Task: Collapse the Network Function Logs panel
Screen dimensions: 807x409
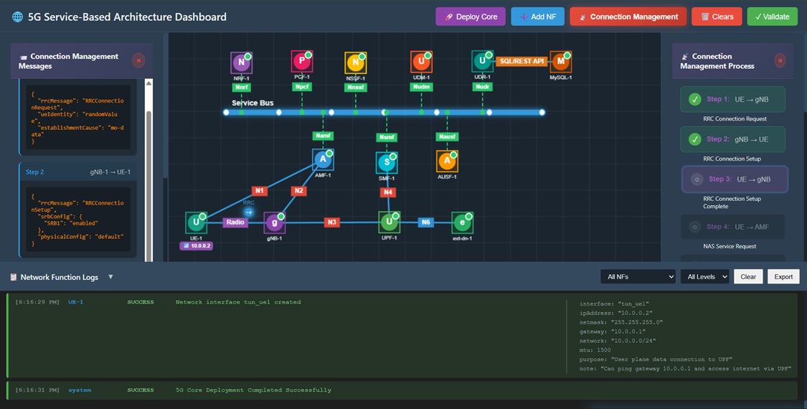Action: (x=110, y=277)
